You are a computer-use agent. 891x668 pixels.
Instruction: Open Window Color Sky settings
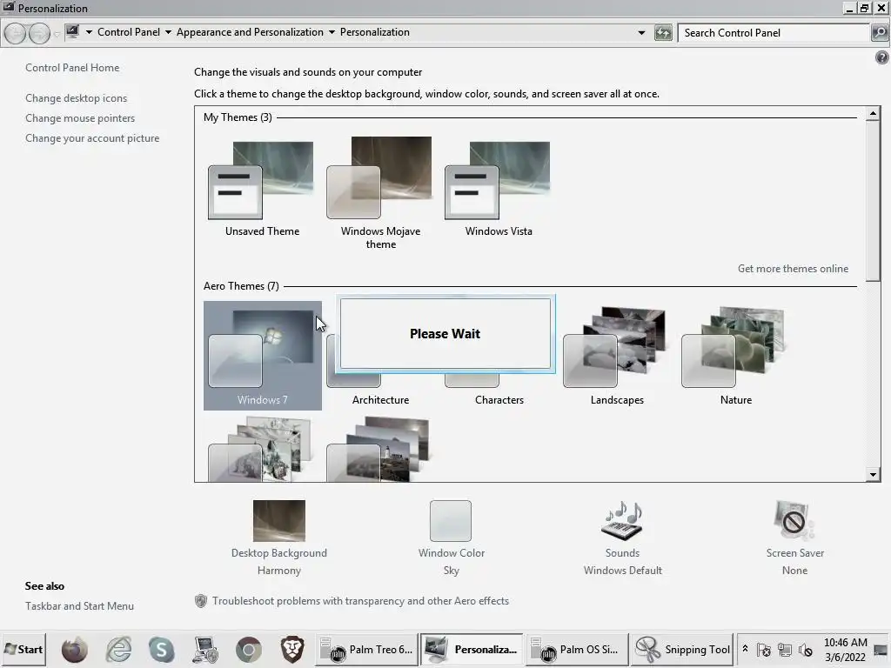452,538
